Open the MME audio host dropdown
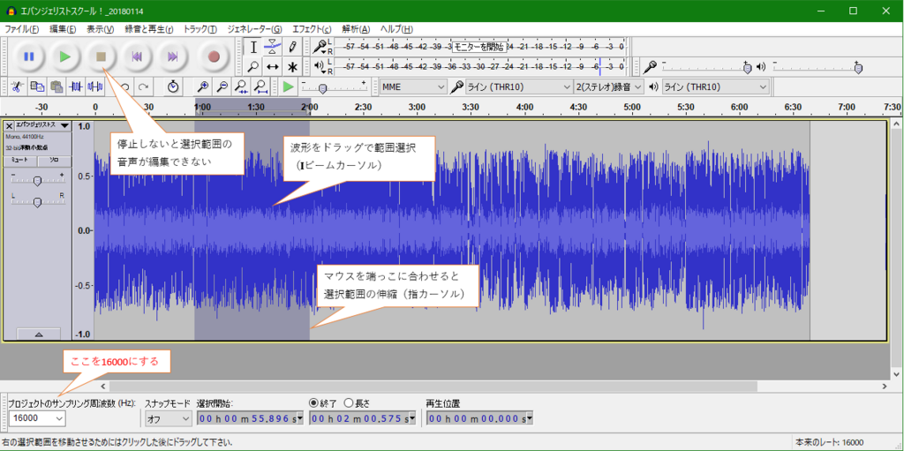Image resolution: width=904 pixels, height=451 pixels. click(413, 87)
